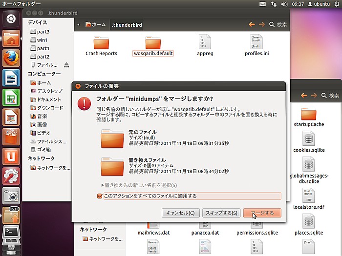The image size is (342, 256).
Task: Click the 09:37 clock
Action: click(298, 4)
